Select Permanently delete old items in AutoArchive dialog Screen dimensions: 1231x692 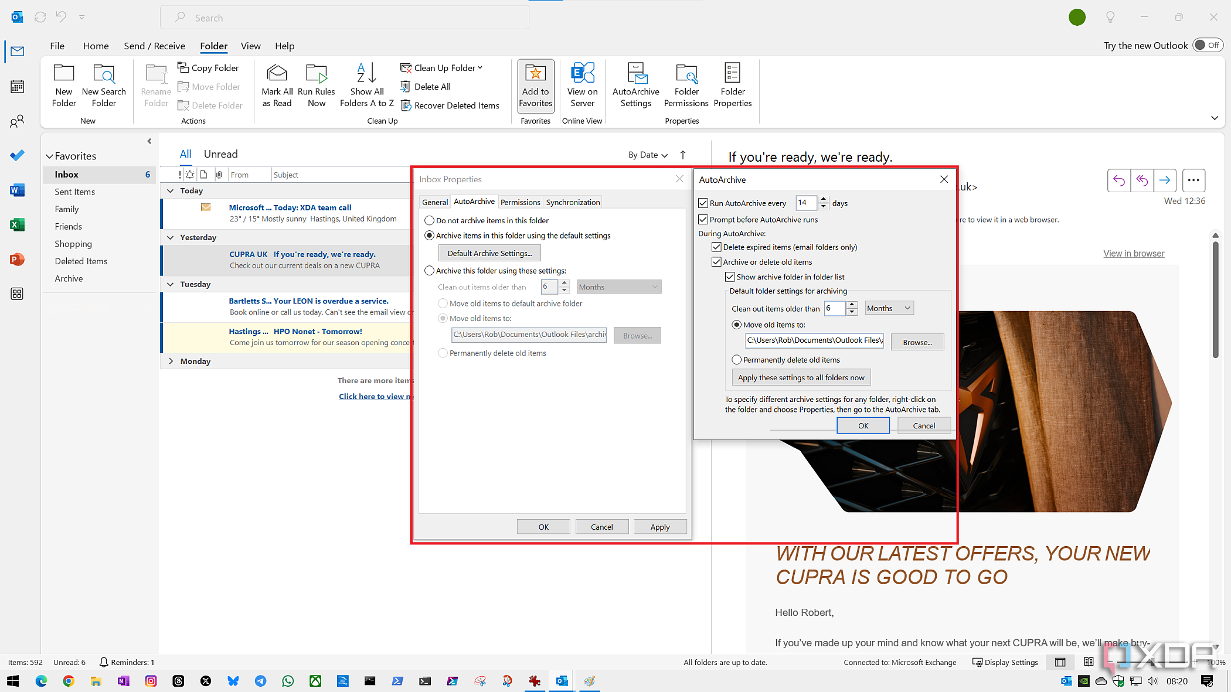tap(737, 360)
